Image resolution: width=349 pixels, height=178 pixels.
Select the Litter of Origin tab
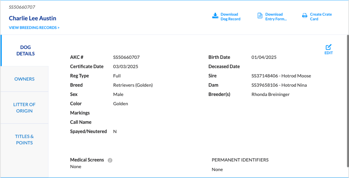pos(25,108)
